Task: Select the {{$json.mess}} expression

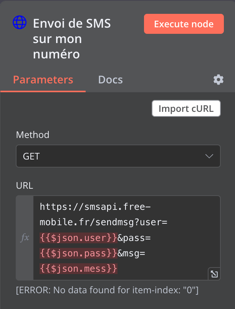Action: [78, 269]
